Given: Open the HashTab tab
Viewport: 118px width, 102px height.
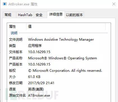Looking at the screenshot, I should click(x=25, y=15).
